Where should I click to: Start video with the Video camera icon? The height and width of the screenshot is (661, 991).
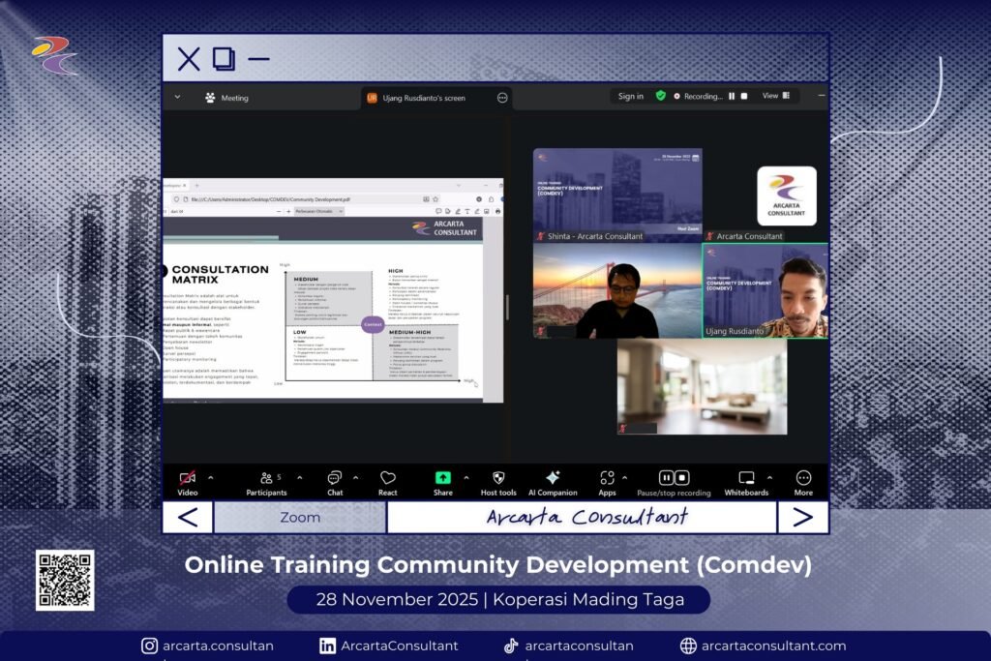[x=187, y=478]
